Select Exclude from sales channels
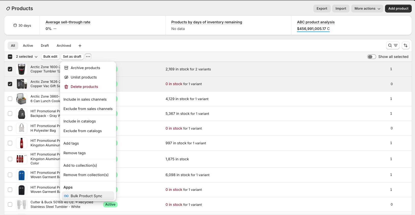Image resolution: width=415 pixels, height=215 pixels. 88,109
